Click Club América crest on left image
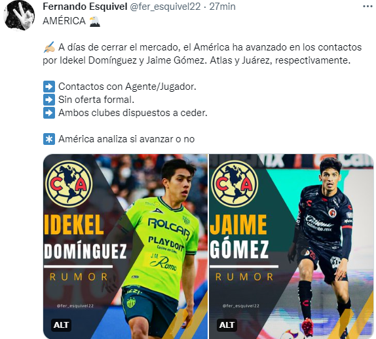Screen dimensions: 376x339 (x=69, y=184)
